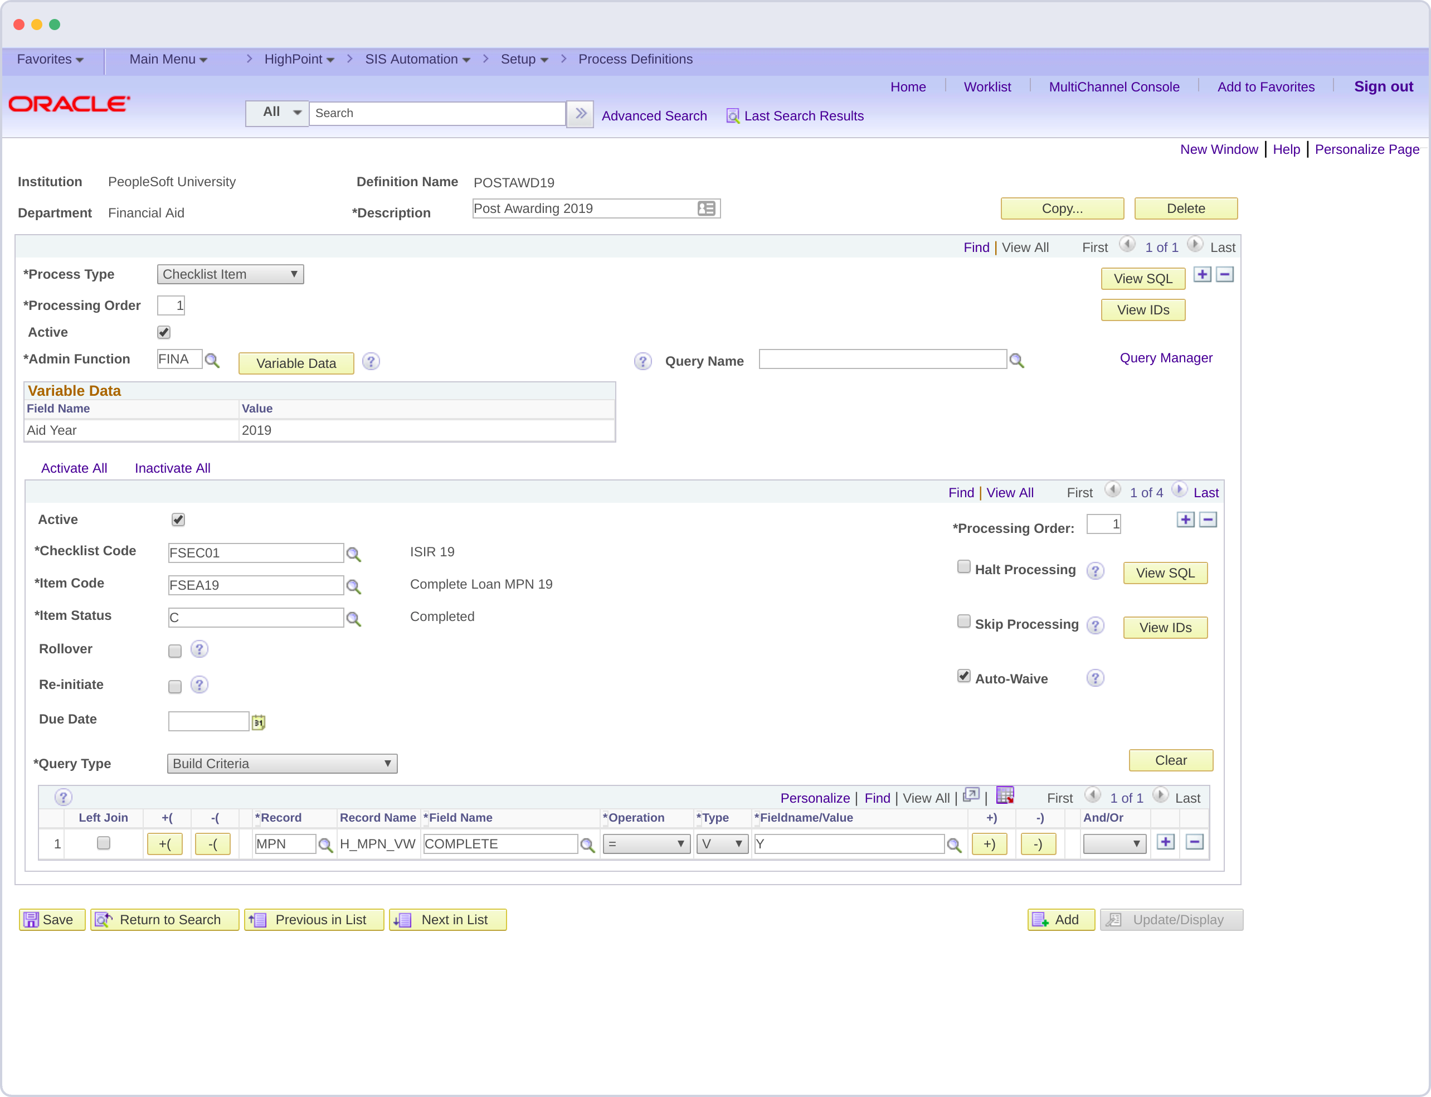Open And/Or dropdown in criteria row

click(x=1114, y=843)
